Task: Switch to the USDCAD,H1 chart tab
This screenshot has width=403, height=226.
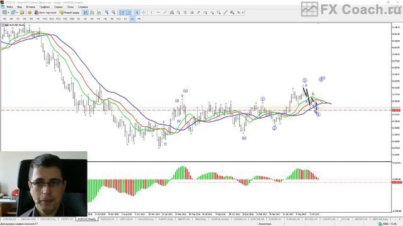Action: (126, 219)
